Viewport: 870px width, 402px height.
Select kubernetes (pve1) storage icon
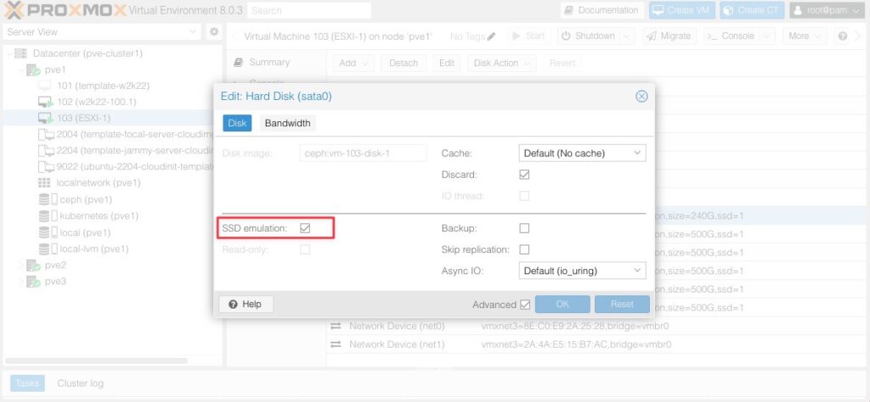pos(48,215)
